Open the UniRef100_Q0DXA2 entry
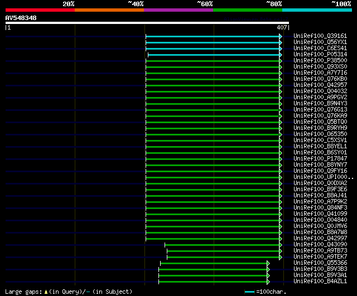 point(320,183)
